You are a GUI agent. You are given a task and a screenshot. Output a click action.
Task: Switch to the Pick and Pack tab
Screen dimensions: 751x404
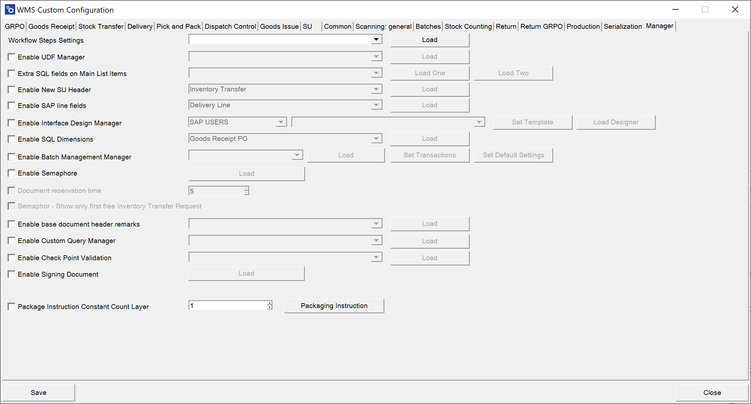click(x=179, y=27)
